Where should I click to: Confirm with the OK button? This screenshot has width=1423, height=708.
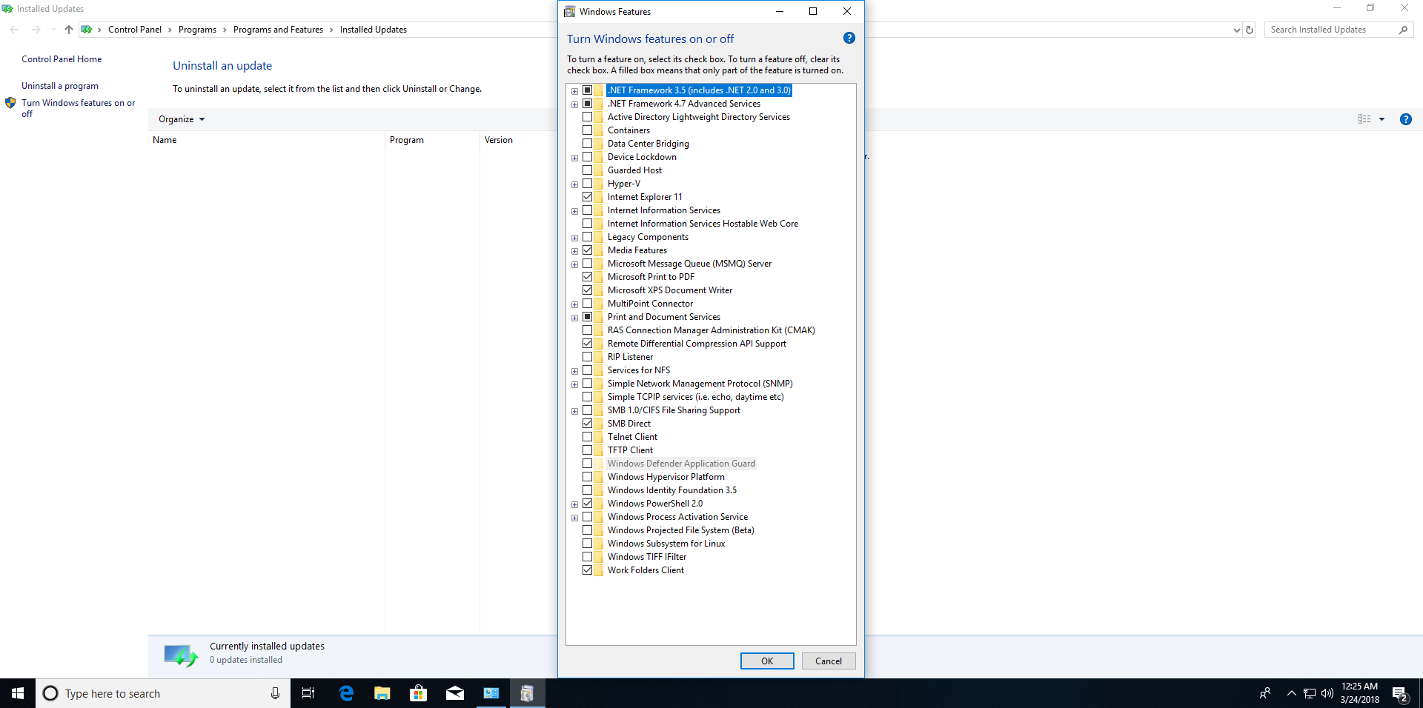(x=767, y=661)
